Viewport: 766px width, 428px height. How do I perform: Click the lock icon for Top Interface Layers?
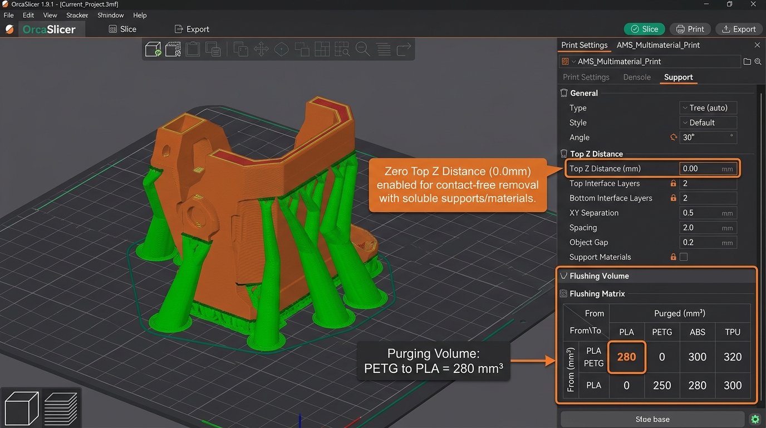tap(674, 183)
